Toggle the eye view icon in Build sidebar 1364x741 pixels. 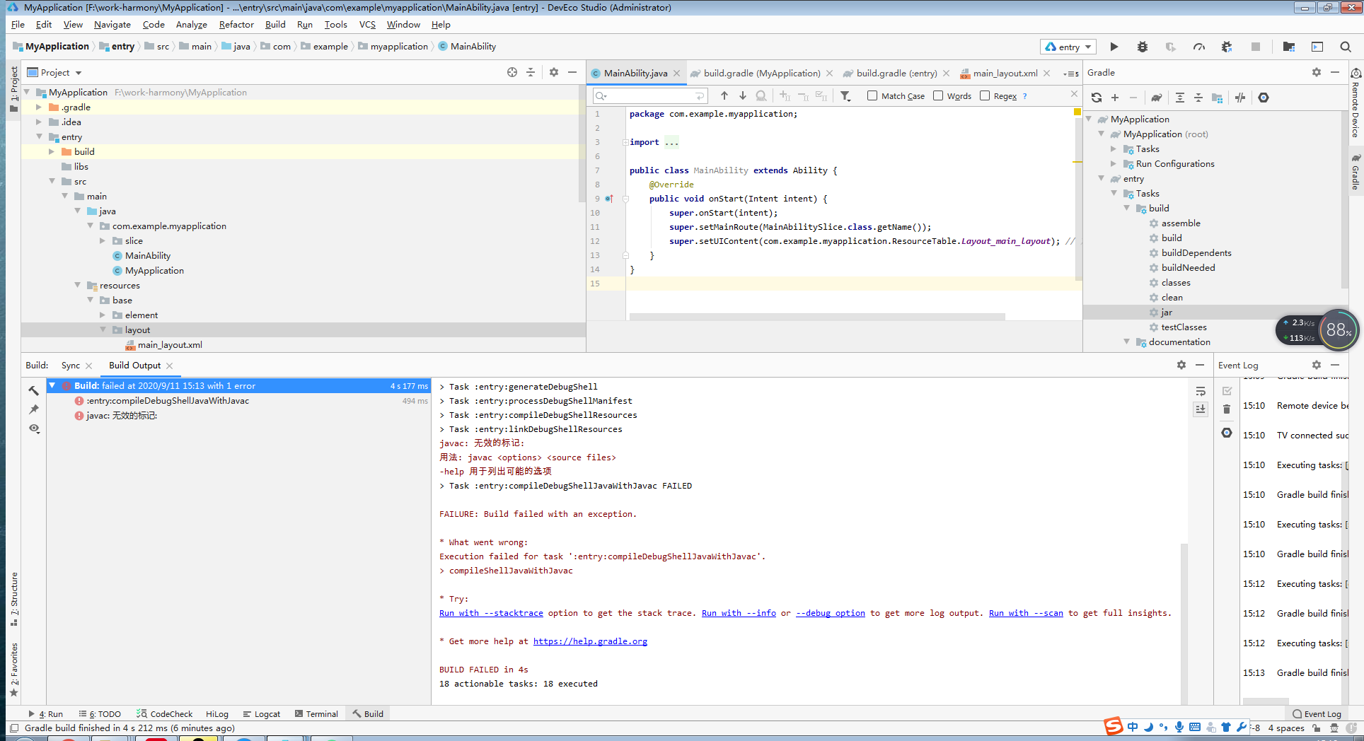pos(34,428)
